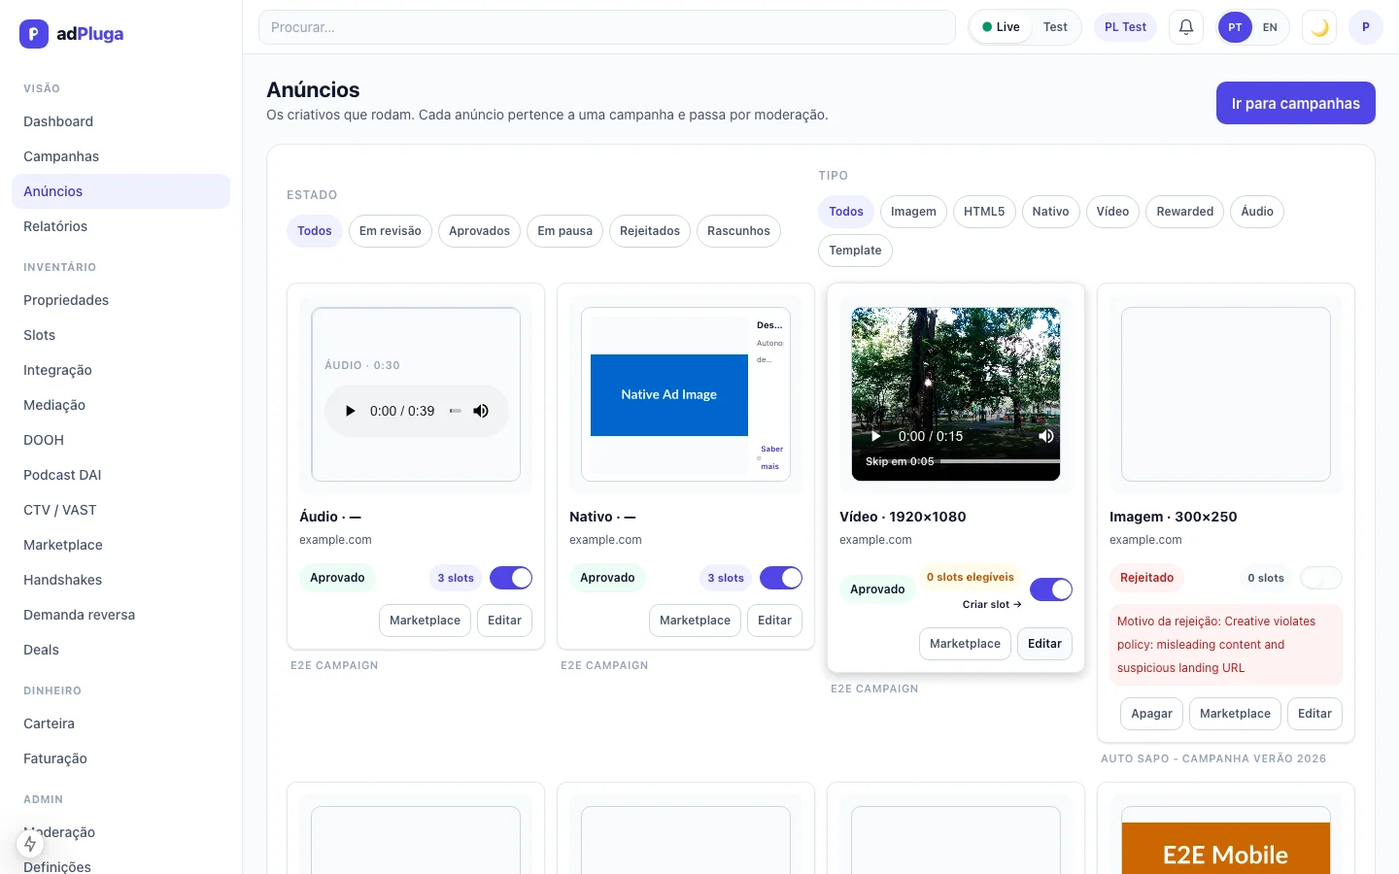Play the video ad preview

(x=875, y=436)
